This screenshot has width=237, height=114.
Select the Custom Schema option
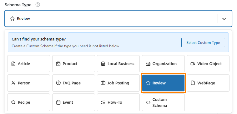click(163, 102)
